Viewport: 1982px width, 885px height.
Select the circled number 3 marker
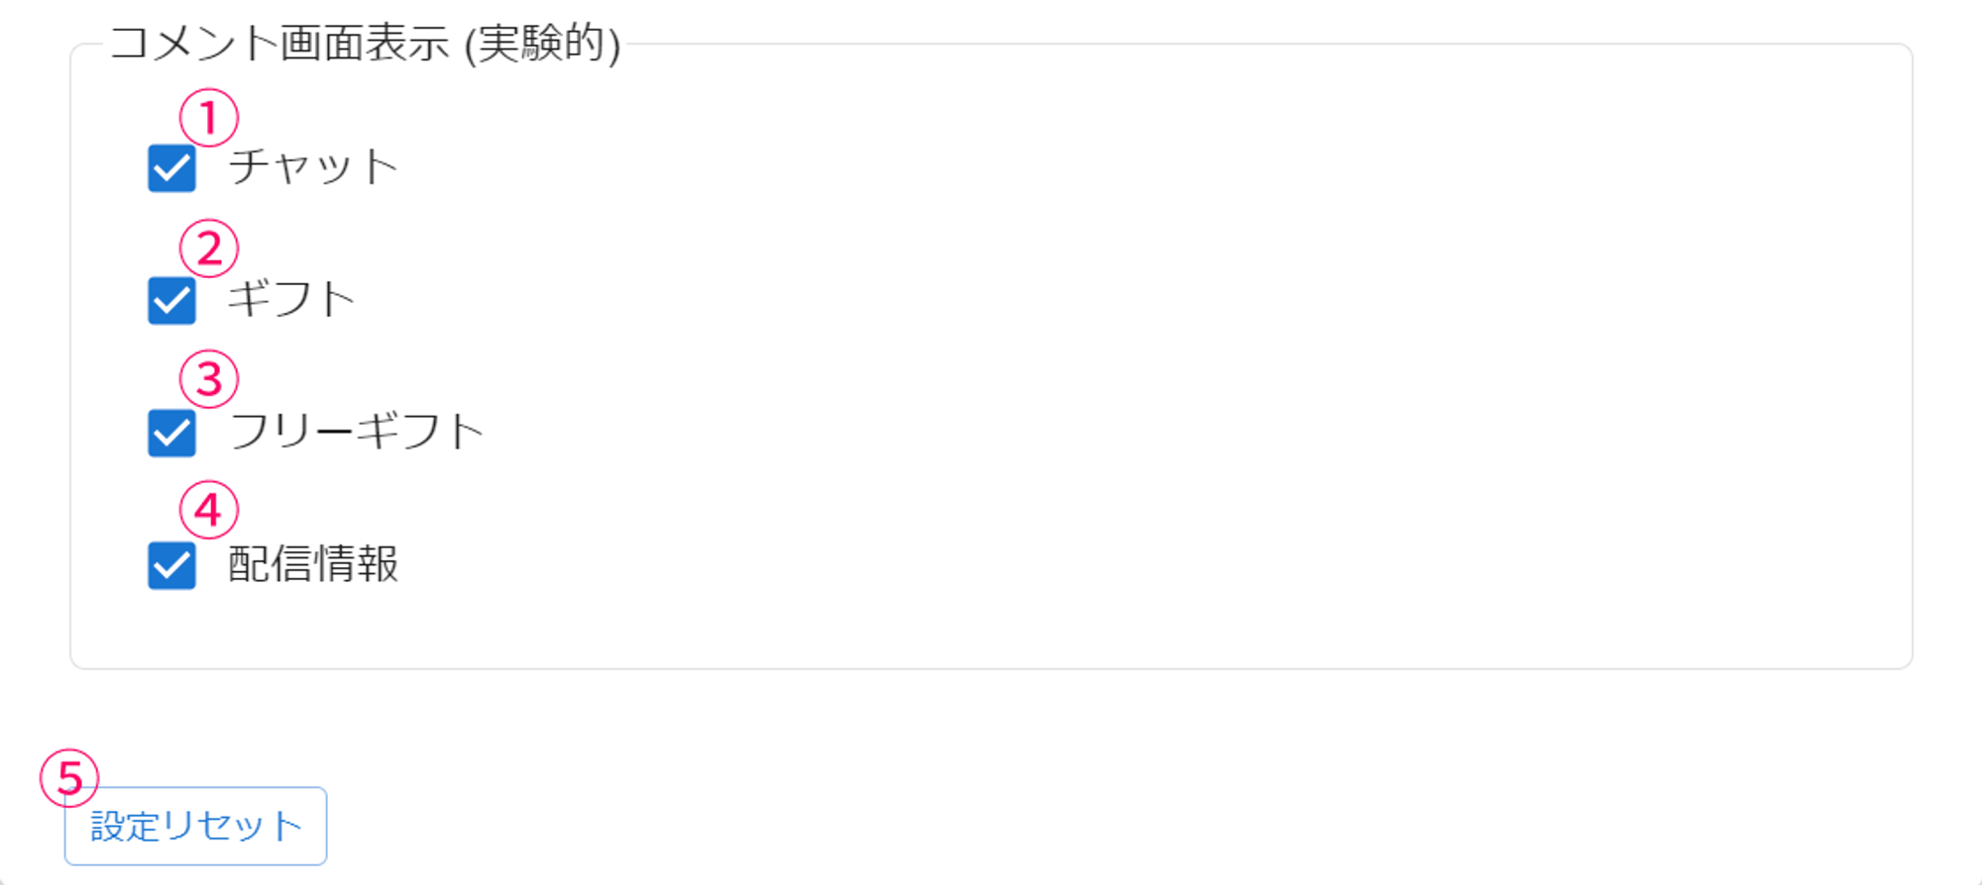point(208,379)
